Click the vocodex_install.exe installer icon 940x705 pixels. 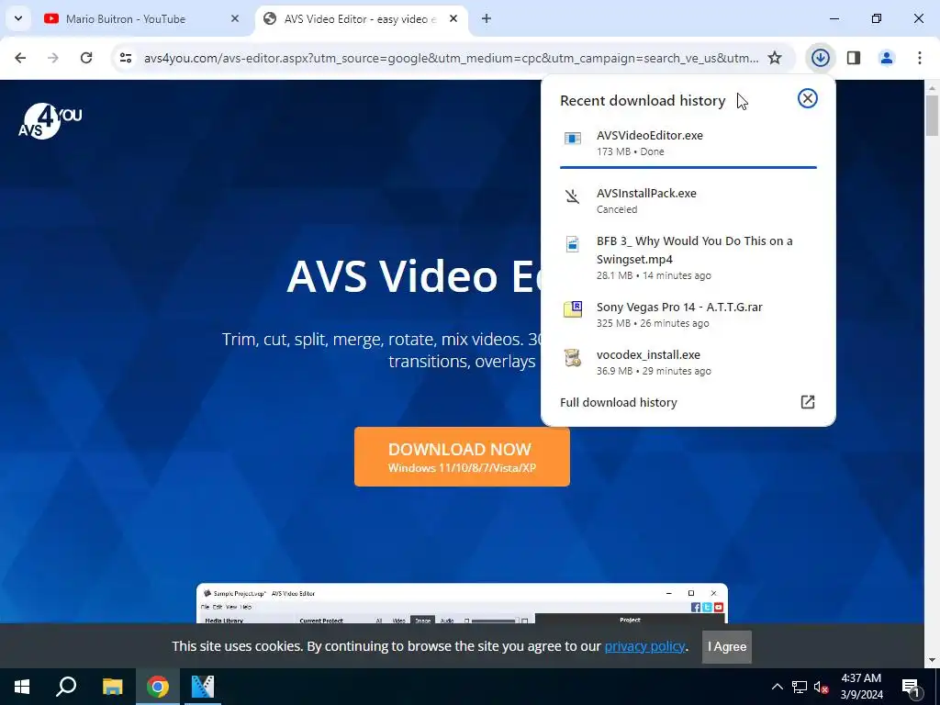pos(573,357)
